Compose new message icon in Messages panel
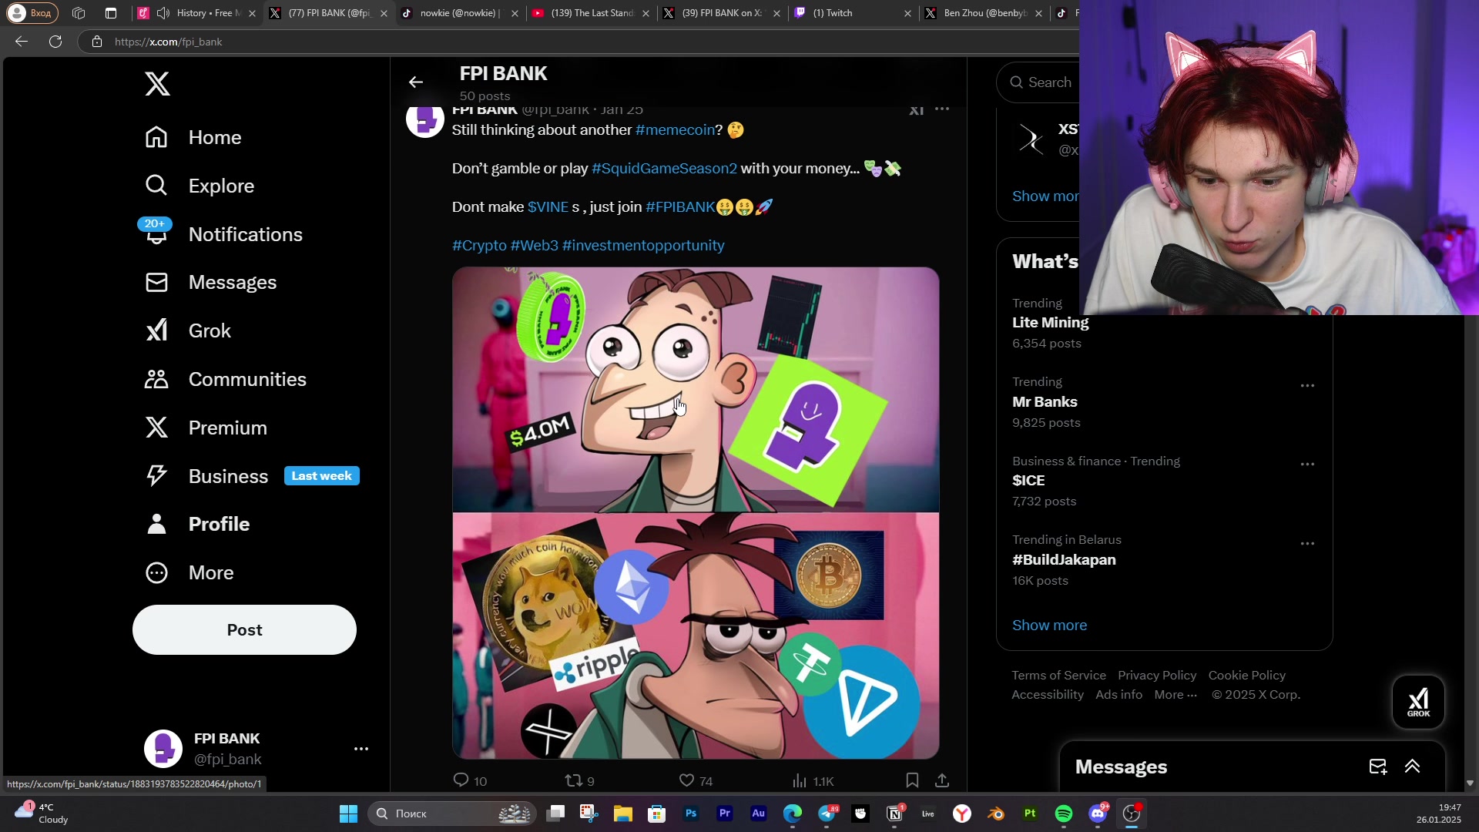Image resolution: width=1479 pixels, height=832 pixels. (1377, 767)
